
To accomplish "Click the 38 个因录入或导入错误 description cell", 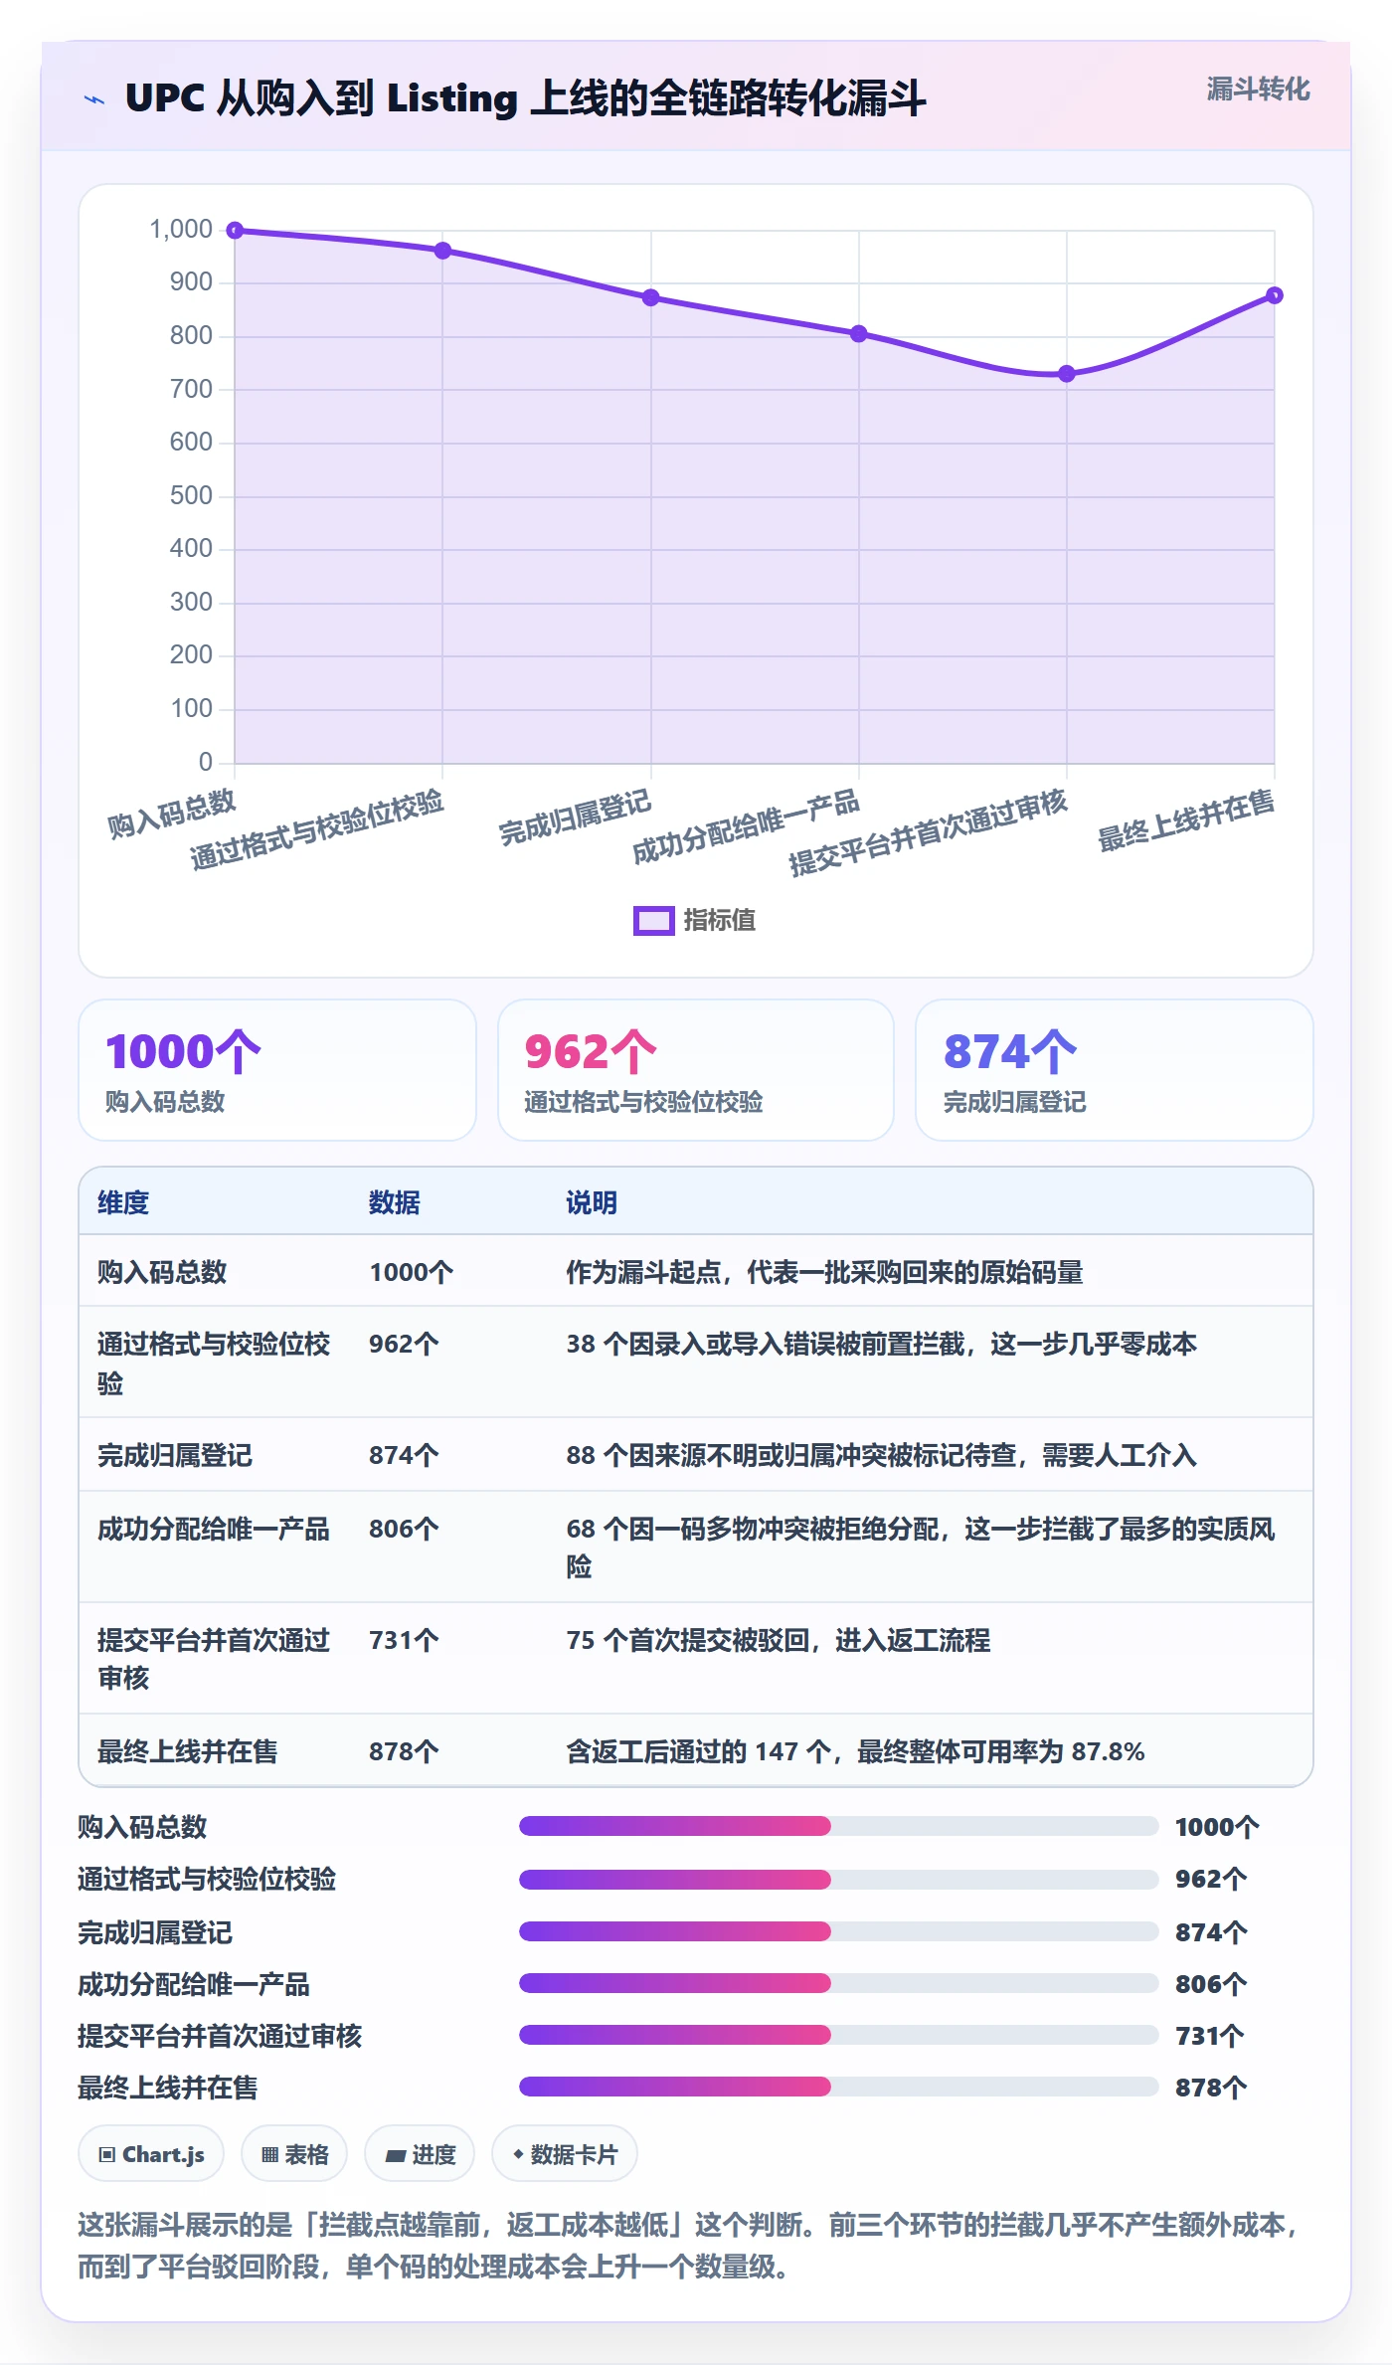I will click(x=881, y=1344).
